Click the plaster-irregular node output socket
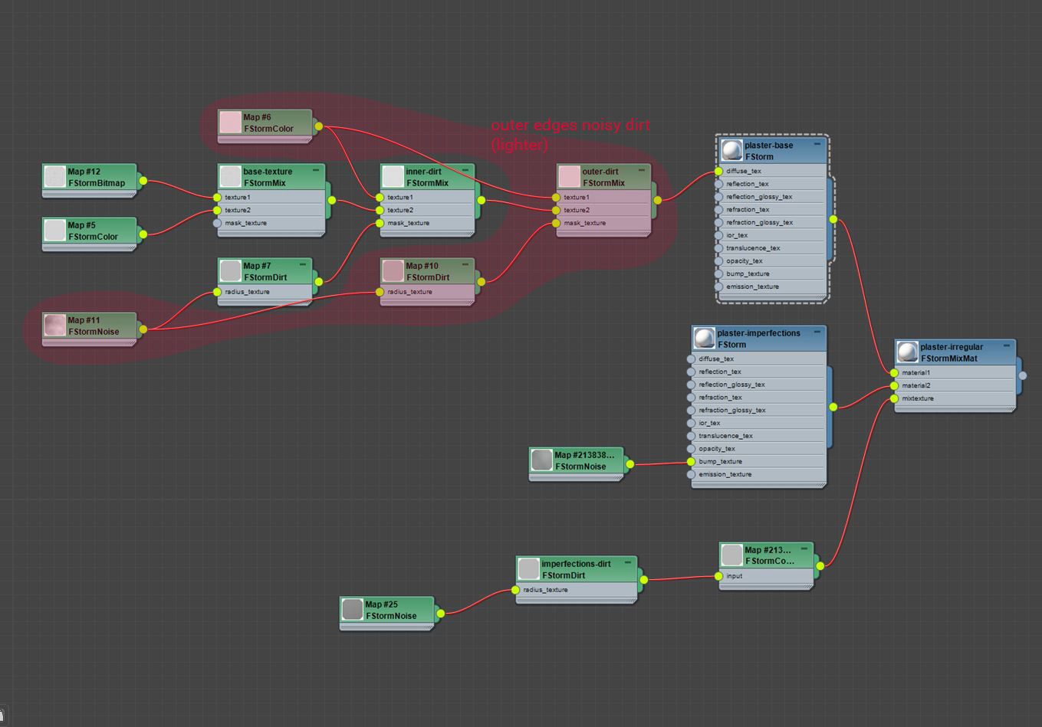The height and width of the screenshot is (727, 1042). pos(1022,375)
